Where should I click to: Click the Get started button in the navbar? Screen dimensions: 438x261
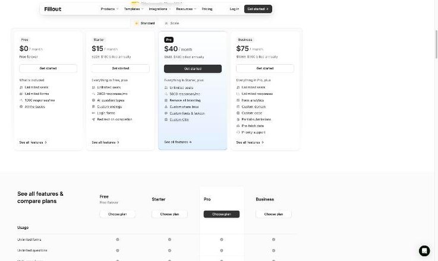(x=258, y=9)
